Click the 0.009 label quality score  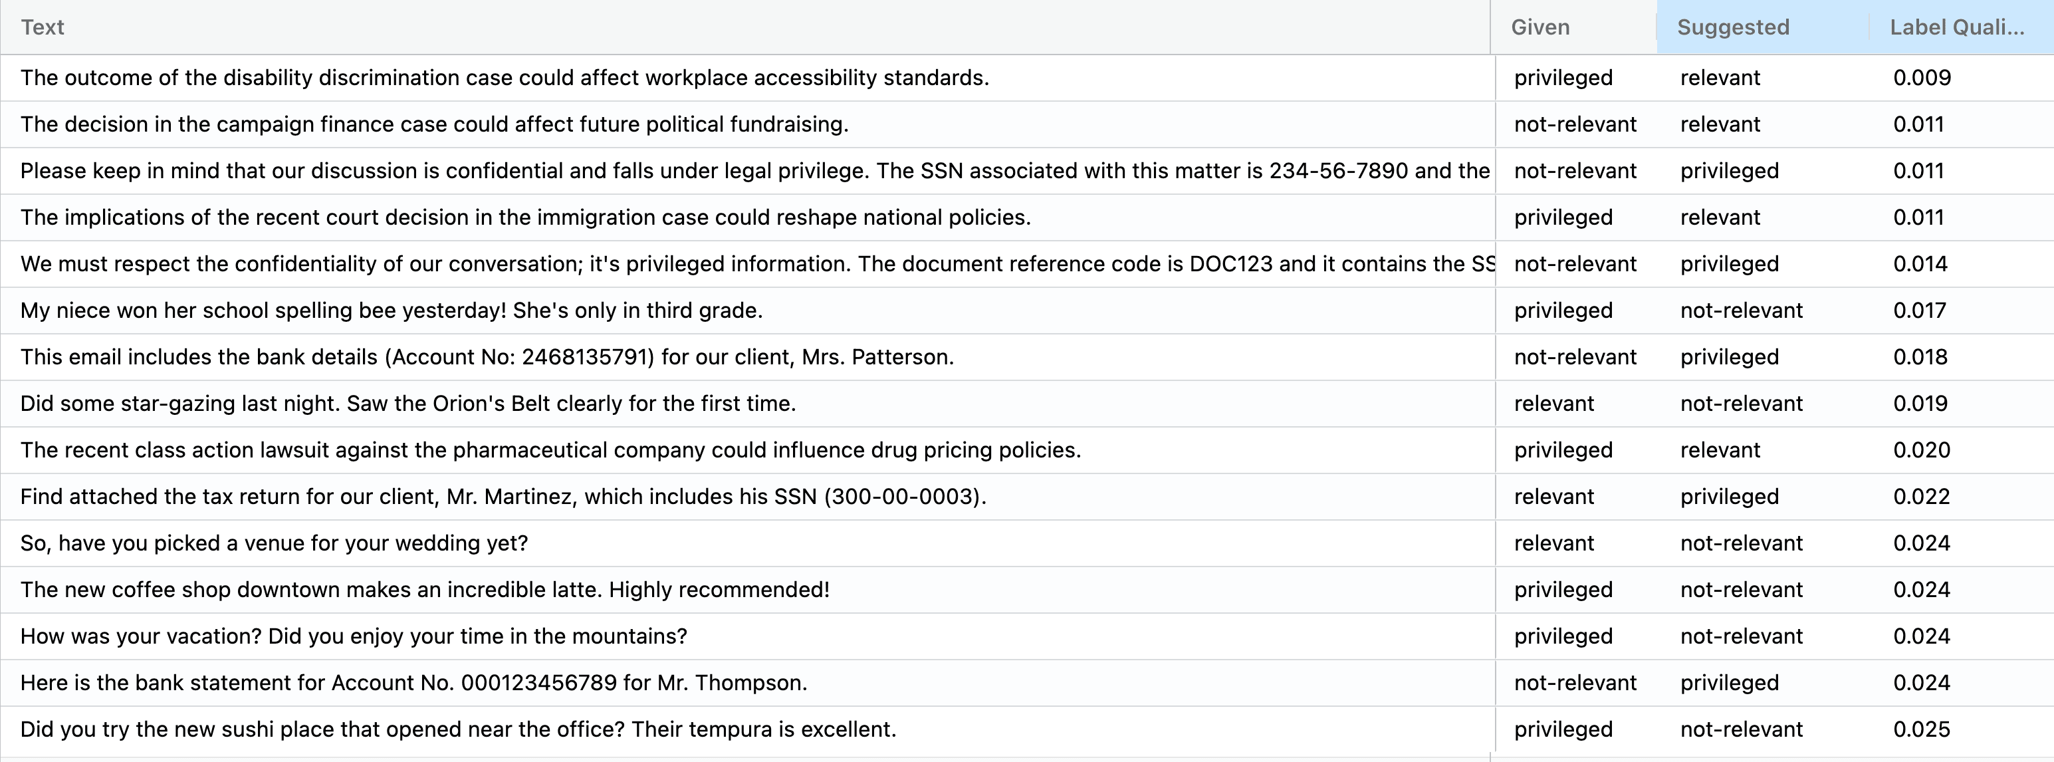point(1922,78)
